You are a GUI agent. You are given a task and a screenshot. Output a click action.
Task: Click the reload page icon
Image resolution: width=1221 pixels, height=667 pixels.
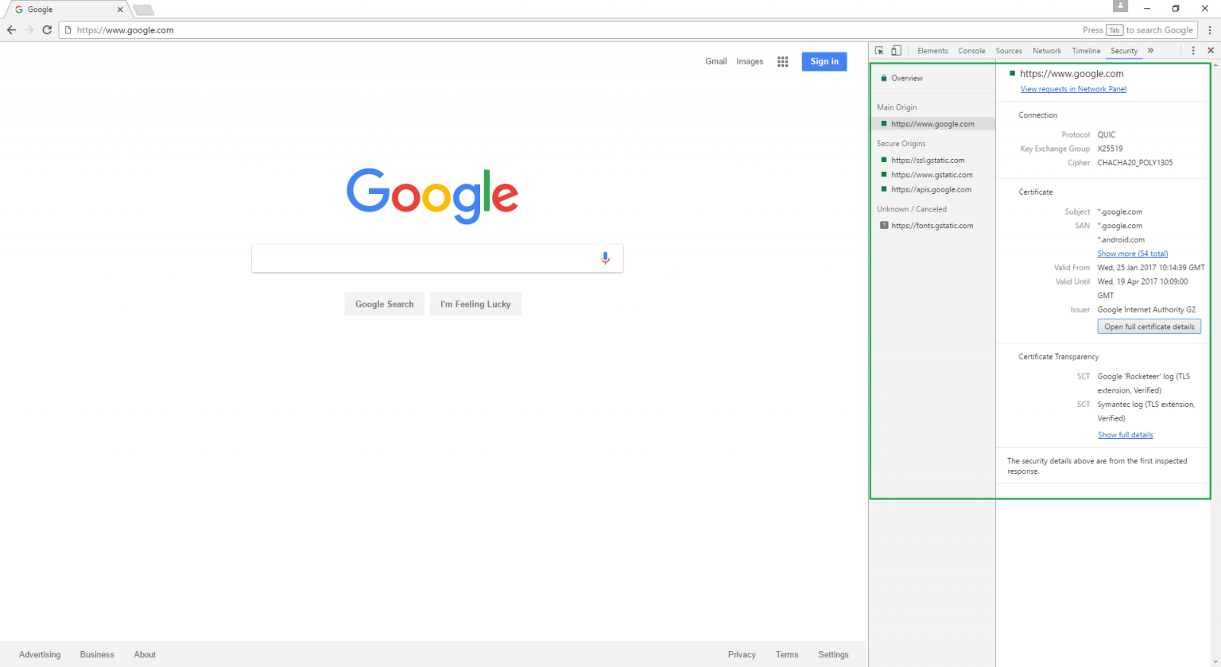46,29
